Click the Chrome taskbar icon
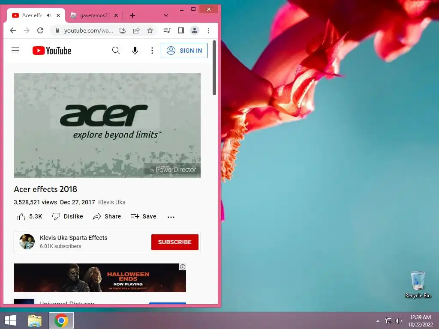 pos(61,320)
